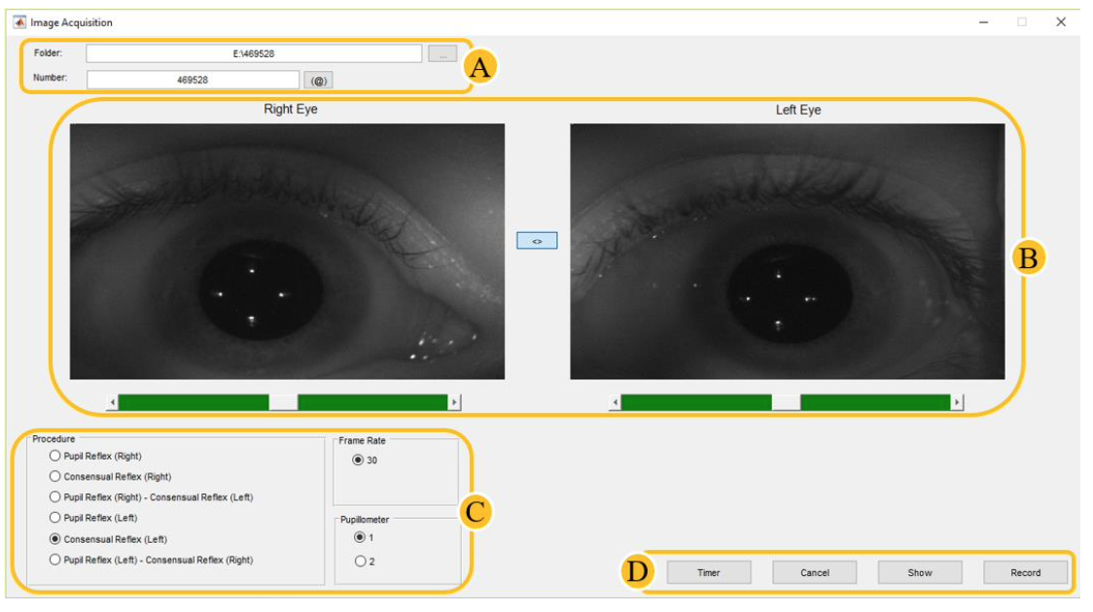1093x612 pixels.
Task: Click the Show button
Action: pos(920,573)
